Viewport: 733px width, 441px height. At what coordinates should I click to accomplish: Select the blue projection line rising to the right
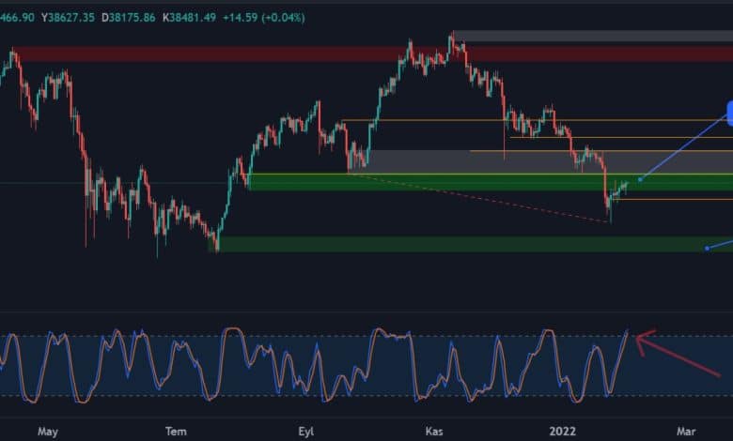pos(686,146)
